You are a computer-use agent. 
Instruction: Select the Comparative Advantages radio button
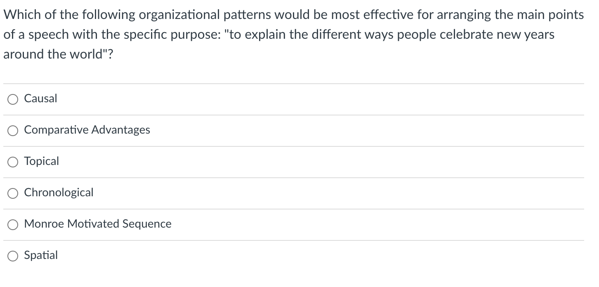pyautogui.click(x=12, y=130)
